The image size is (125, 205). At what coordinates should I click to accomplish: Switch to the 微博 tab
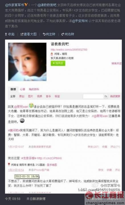[x=13, y=89]
